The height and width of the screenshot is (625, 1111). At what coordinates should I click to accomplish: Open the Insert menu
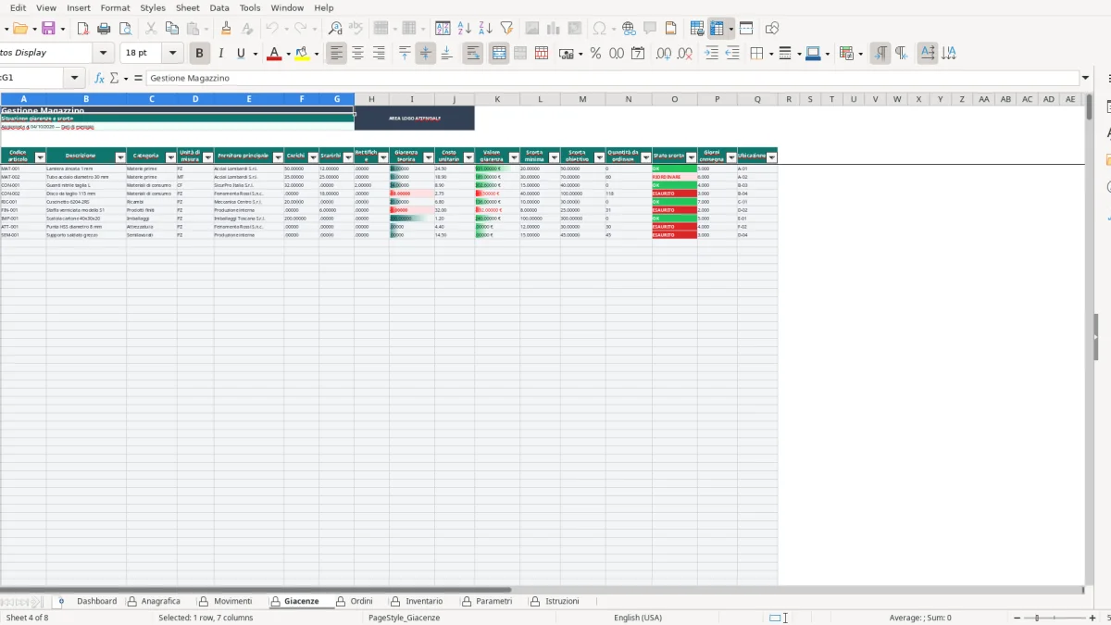click(79, 7)
